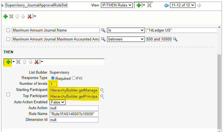This screenshot has height=132, width=223.
Task: Click the green plus icon in THEN toolbar
Action: (8, 62)
